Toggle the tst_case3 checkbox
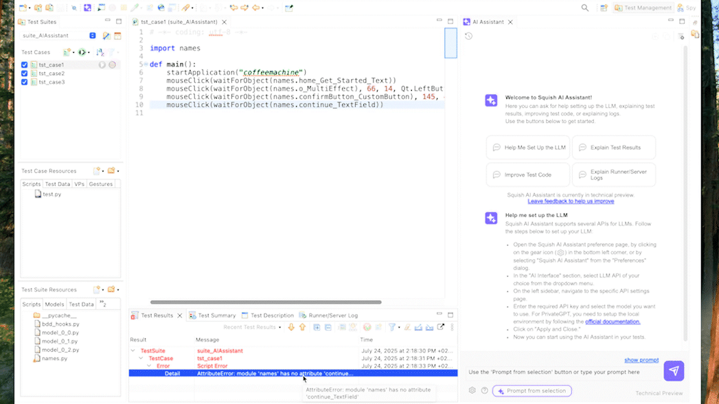Viewport: 719px width, 404px height. (24, 82)
